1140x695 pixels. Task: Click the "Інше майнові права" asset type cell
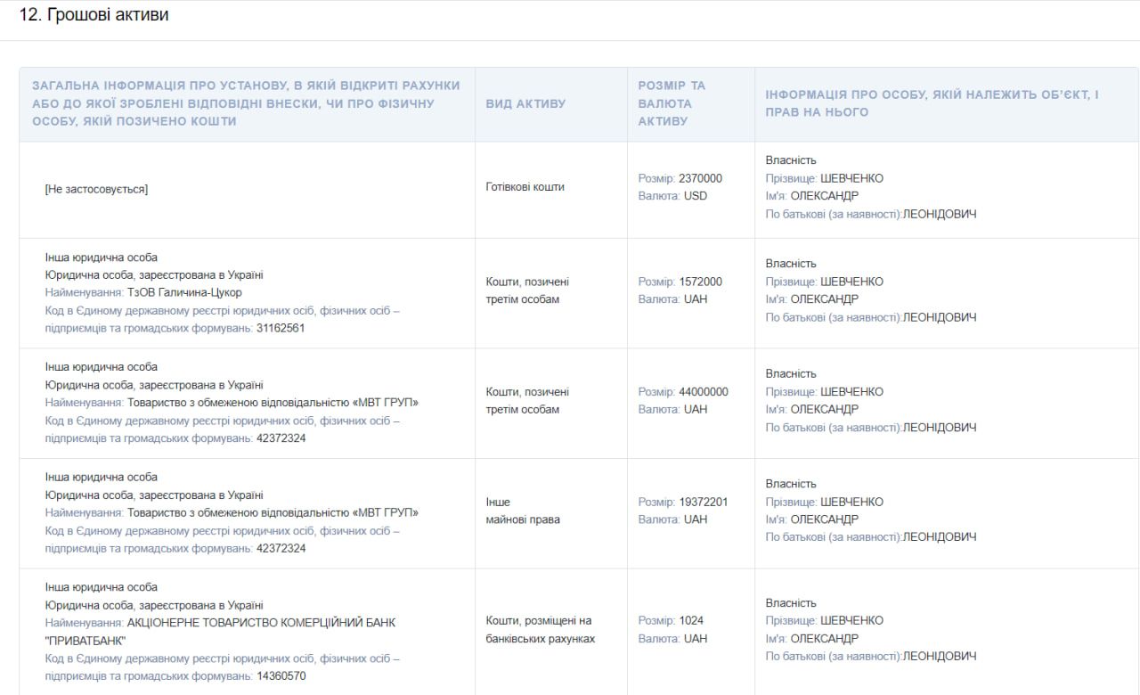click(x=523, y=511)
